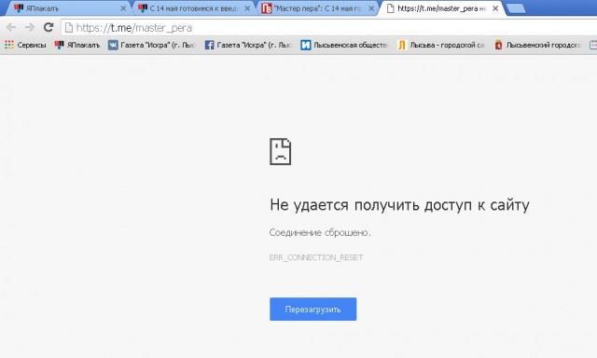The width and height of the screenshot is (597, 358).
Task: Close the t.me/master_pera tab
Action: 495,8
